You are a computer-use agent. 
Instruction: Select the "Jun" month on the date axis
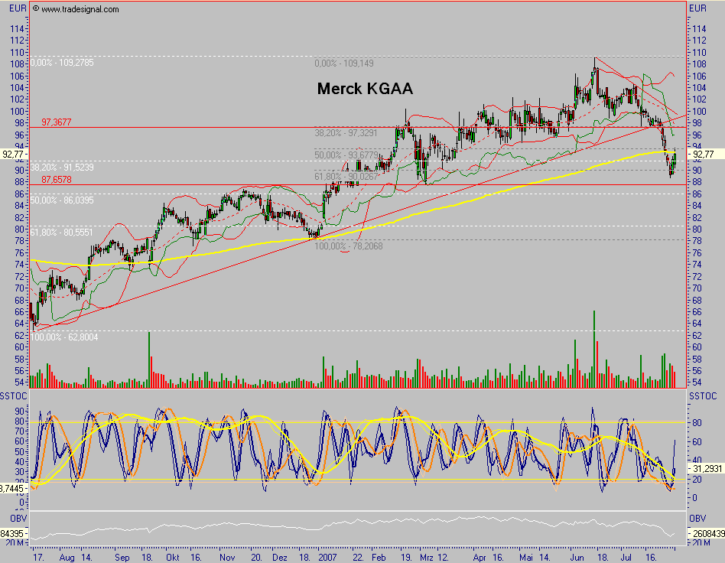pyautogui.click(x=577, y=558)
